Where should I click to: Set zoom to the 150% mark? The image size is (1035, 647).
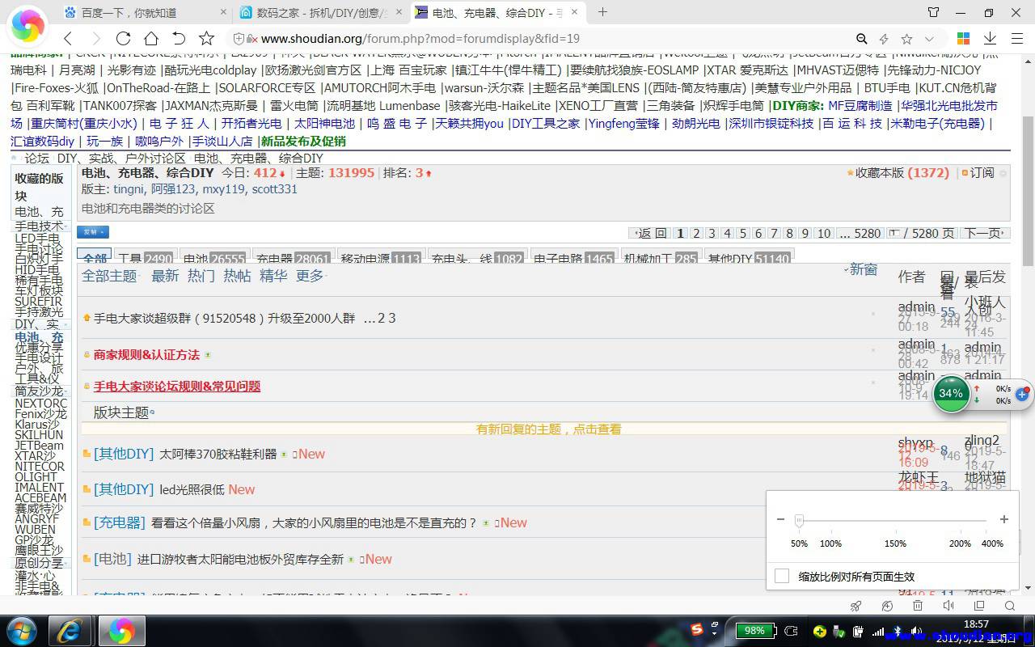[895, 543]
